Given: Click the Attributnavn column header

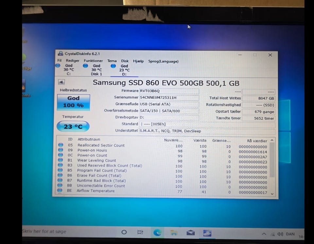Looking at the screenshot, I should (x=89, y=139).
